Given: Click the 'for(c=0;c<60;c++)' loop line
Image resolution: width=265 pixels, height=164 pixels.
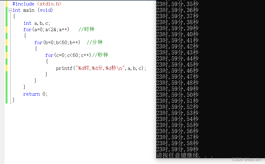Looking at the screenshot, I should (x=68, y=55).
